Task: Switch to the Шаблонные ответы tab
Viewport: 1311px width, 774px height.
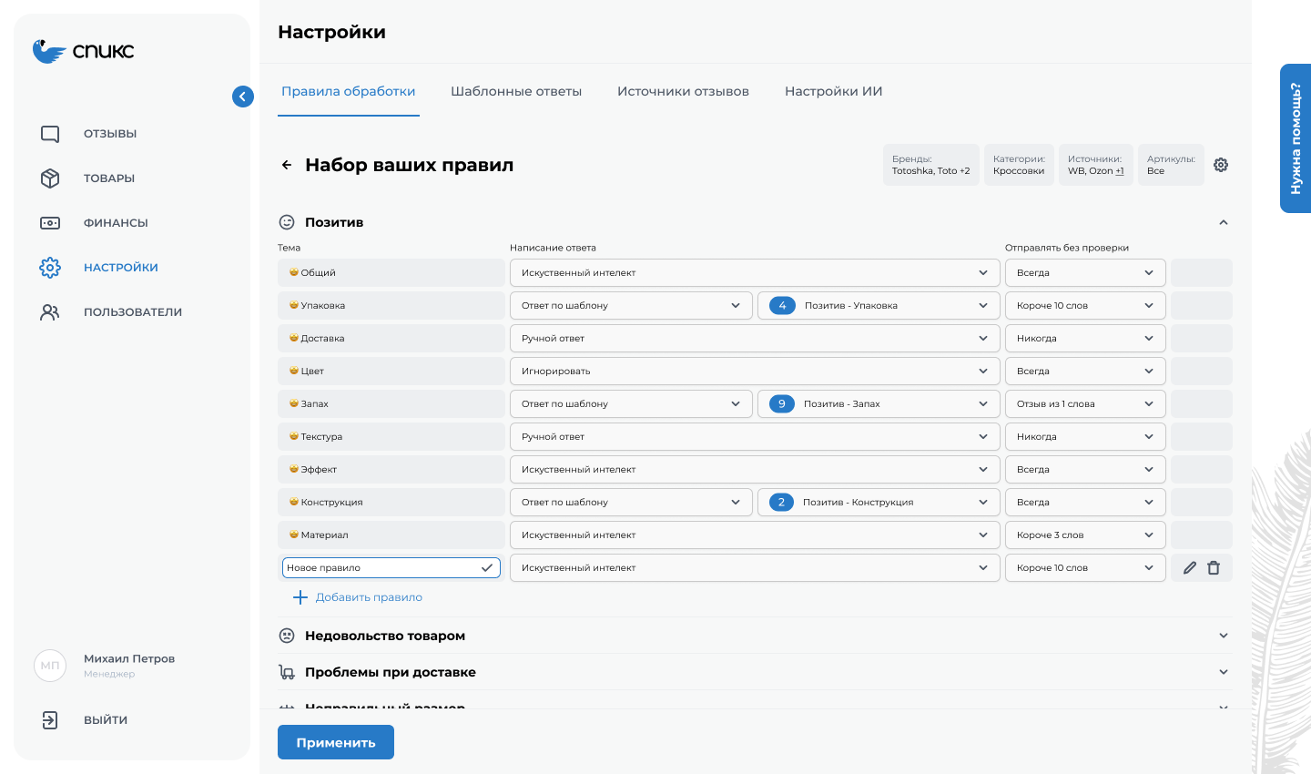Action: 516,91
